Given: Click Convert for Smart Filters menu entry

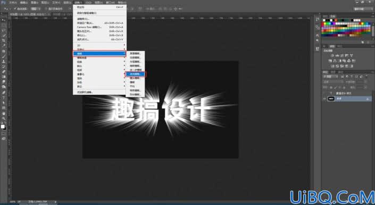Looking at the screenshot, I should click(x=100, y=13).
